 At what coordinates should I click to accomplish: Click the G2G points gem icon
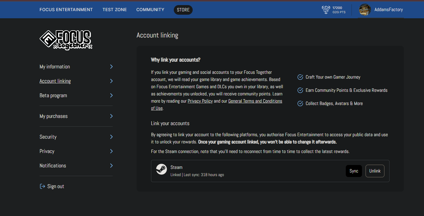click(x=326, y=10)
